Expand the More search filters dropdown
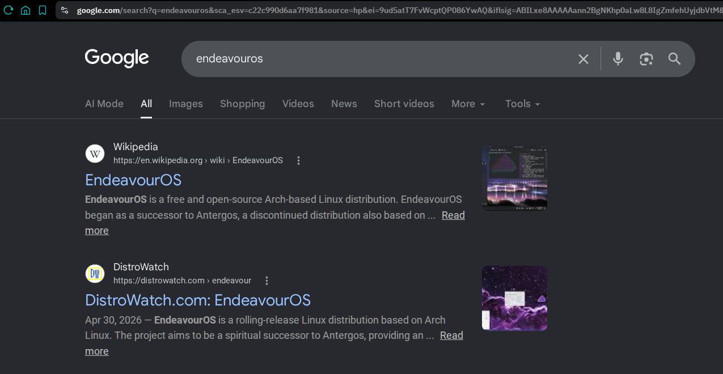Screen dimensions: 723x374 point(468,104)
